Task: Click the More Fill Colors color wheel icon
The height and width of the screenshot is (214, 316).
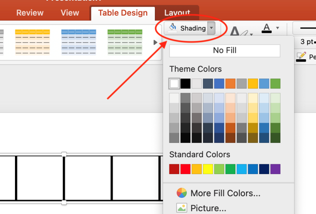Action: click(x=181, y=193)
